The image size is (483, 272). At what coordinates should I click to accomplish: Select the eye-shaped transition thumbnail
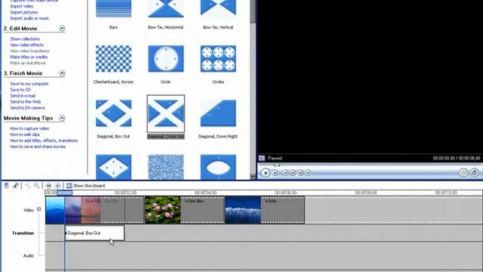pos(218,167)
